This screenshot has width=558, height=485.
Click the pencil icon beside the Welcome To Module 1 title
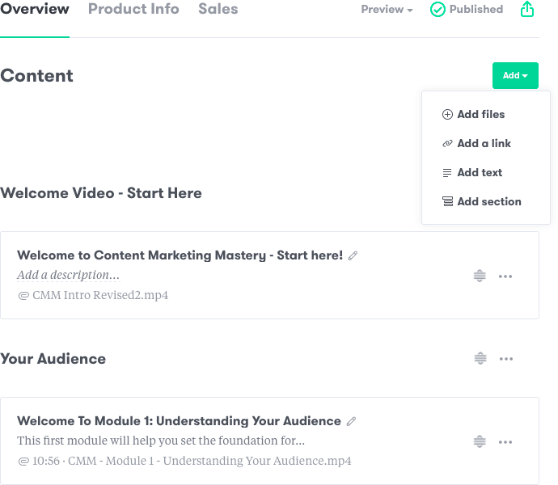(x=351, y=421)
